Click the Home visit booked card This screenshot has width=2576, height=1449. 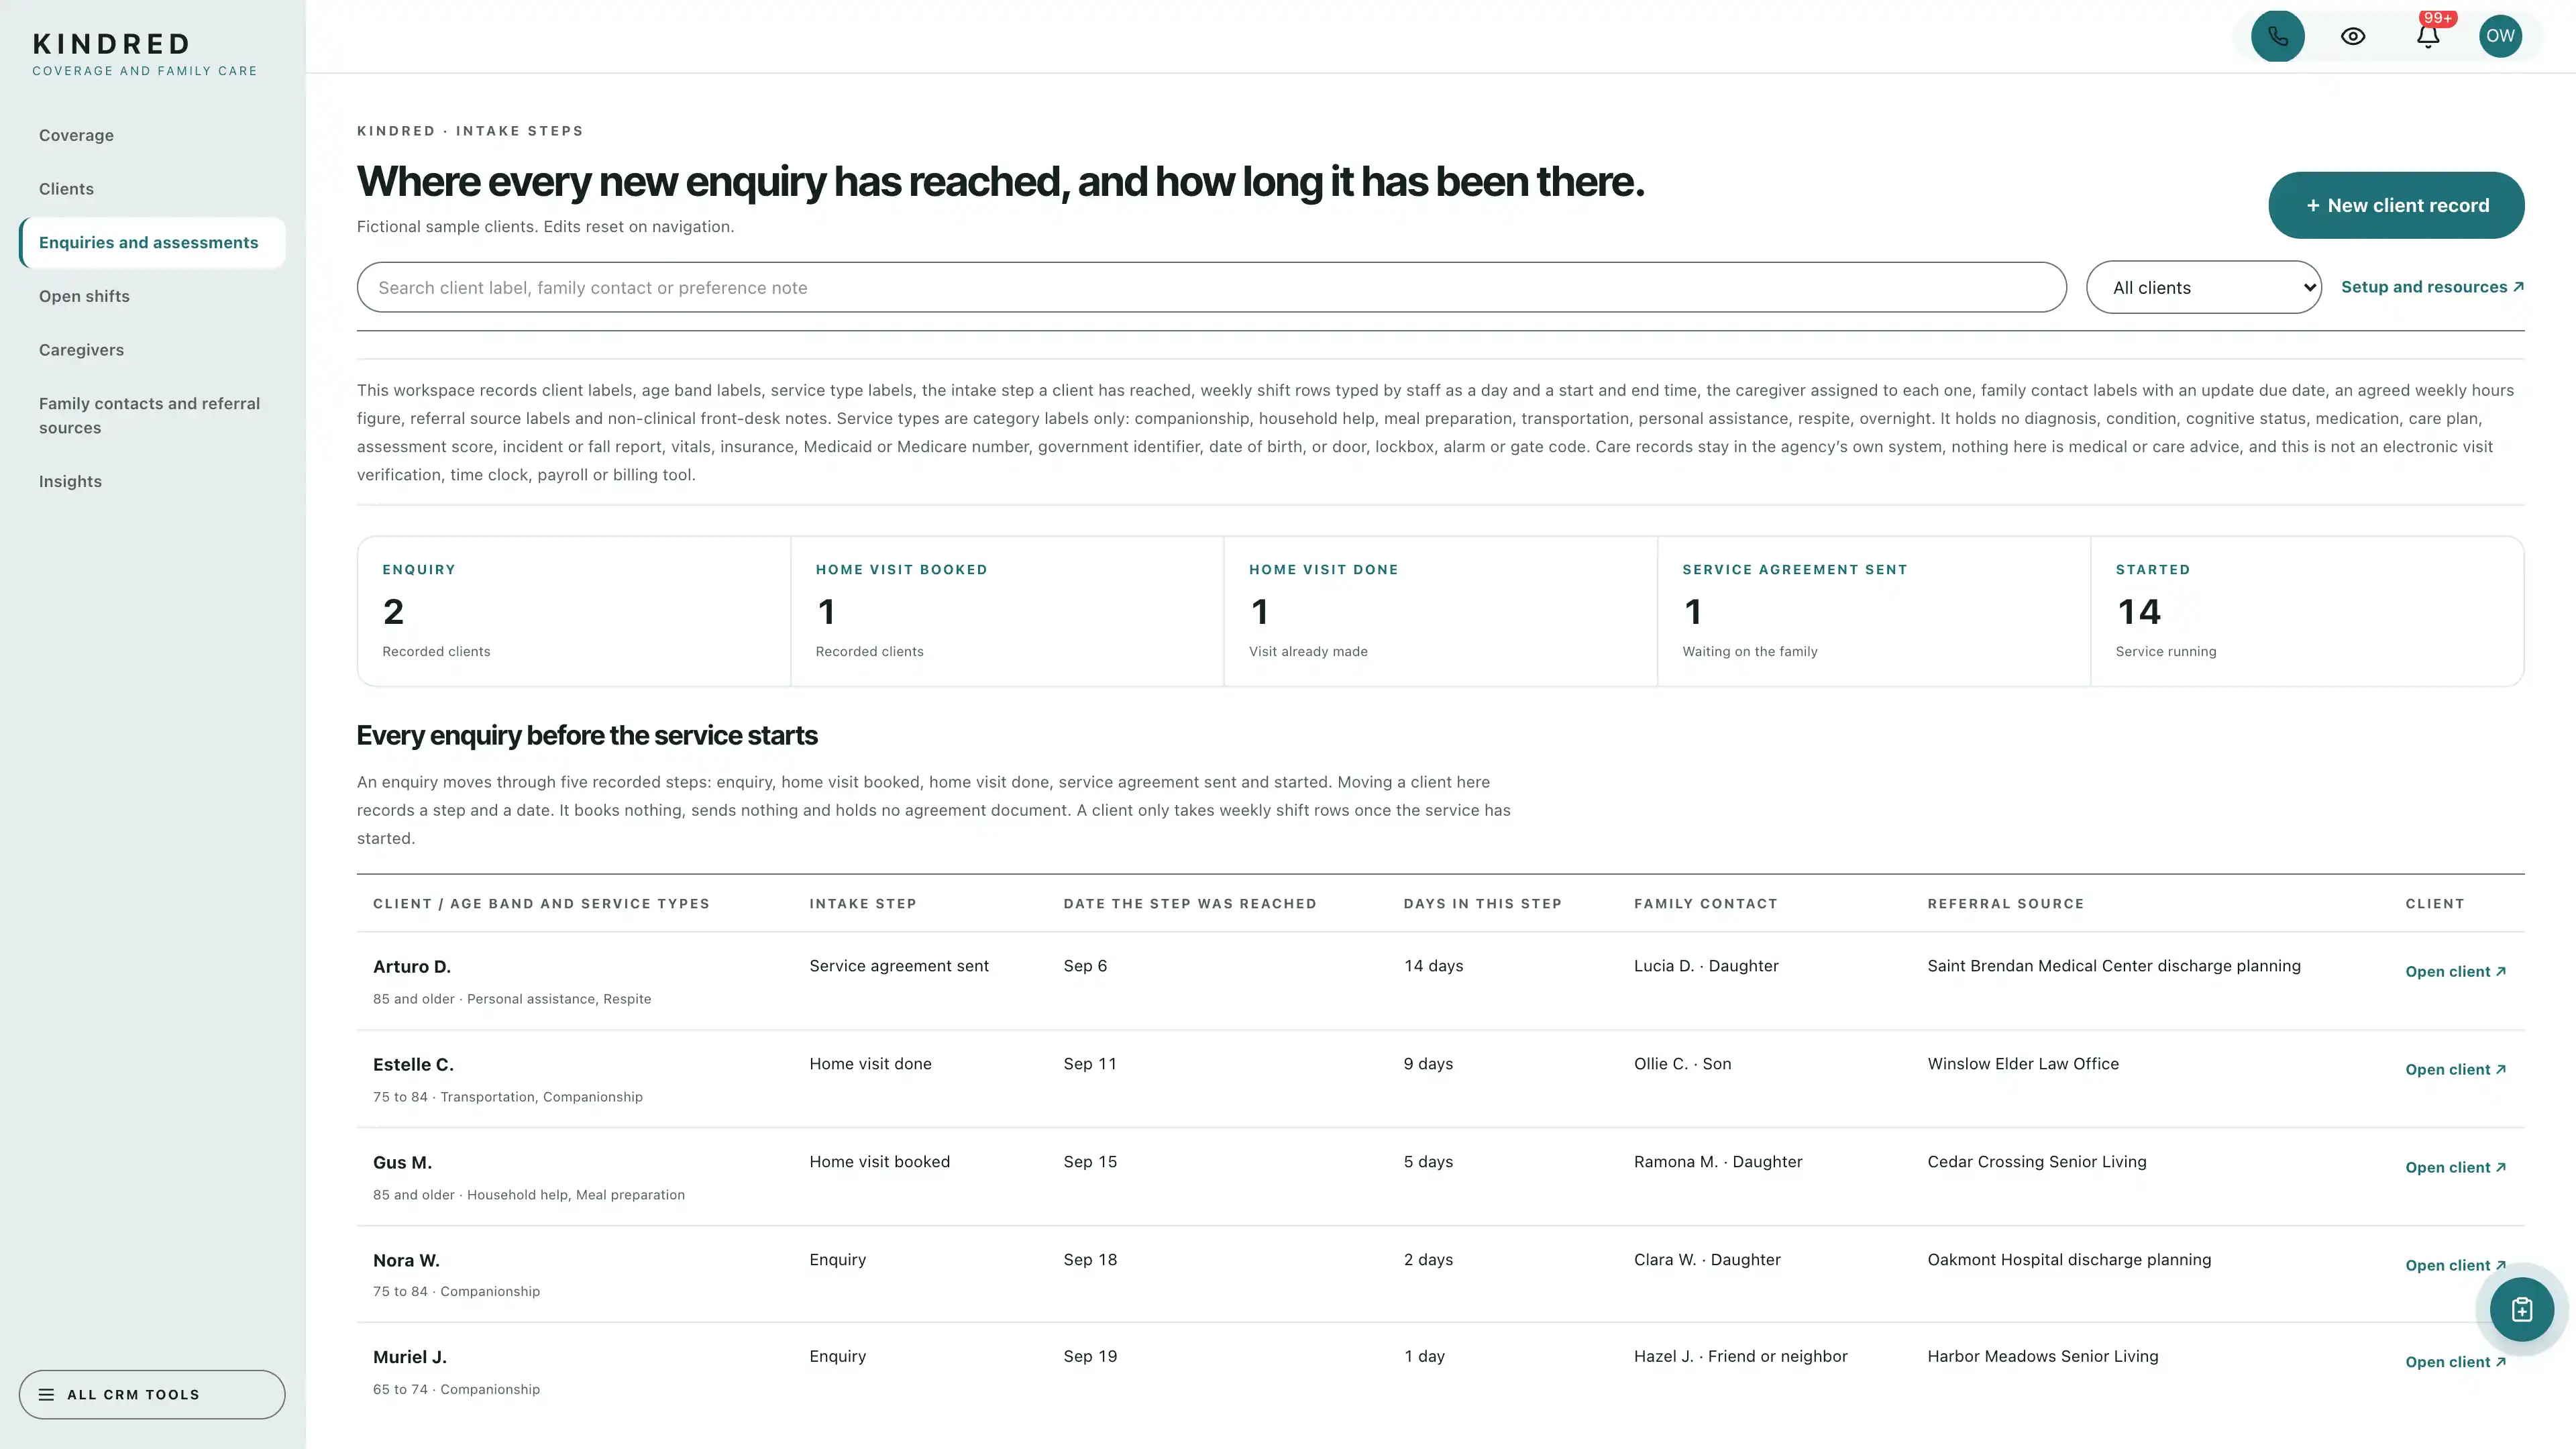coord(1007,611)
